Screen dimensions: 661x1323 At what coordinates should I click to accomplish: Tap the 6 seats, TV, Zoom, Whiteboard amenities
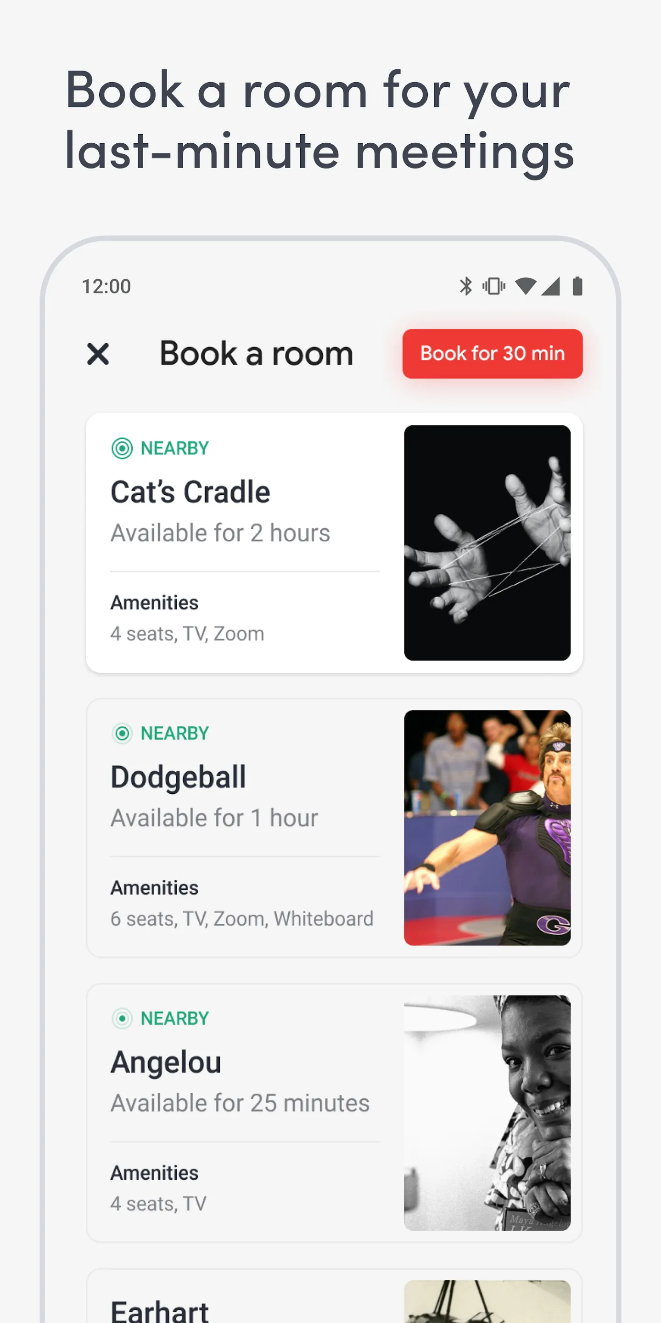tap(242, 919)
